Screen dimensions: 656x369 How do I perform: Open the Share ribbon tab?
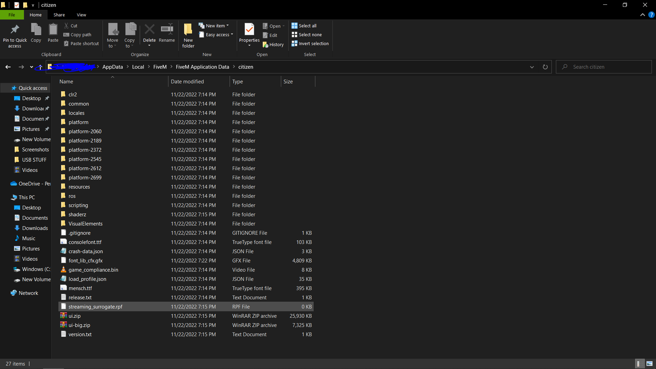[59, 15]
